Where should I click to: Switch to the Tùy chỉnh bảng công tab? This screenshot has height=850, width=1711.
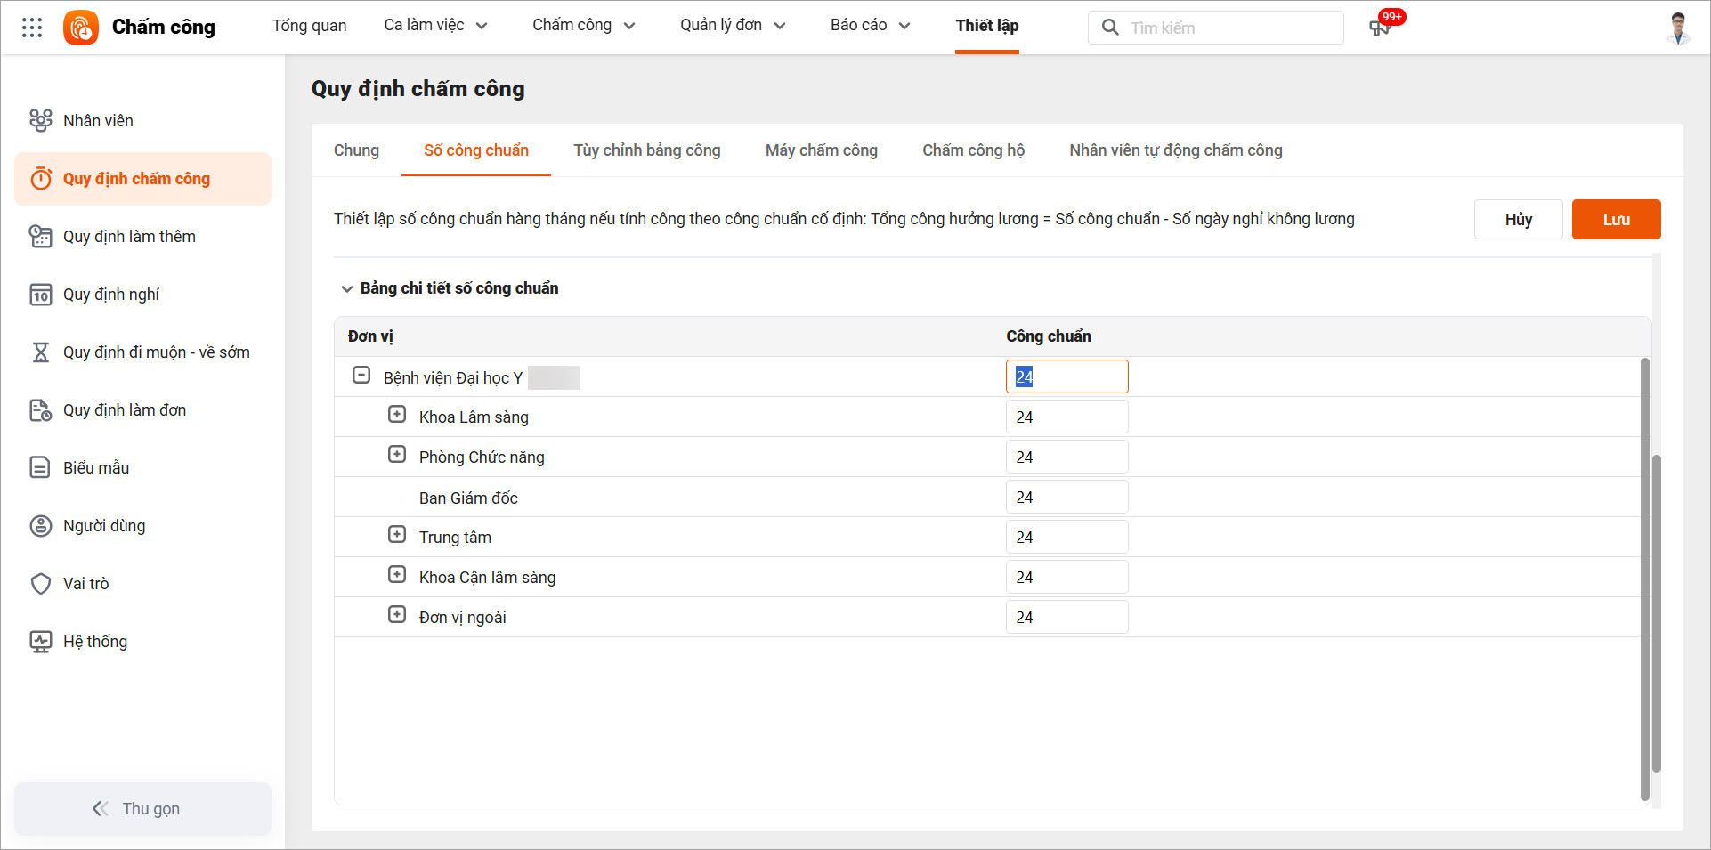(646, 150)
